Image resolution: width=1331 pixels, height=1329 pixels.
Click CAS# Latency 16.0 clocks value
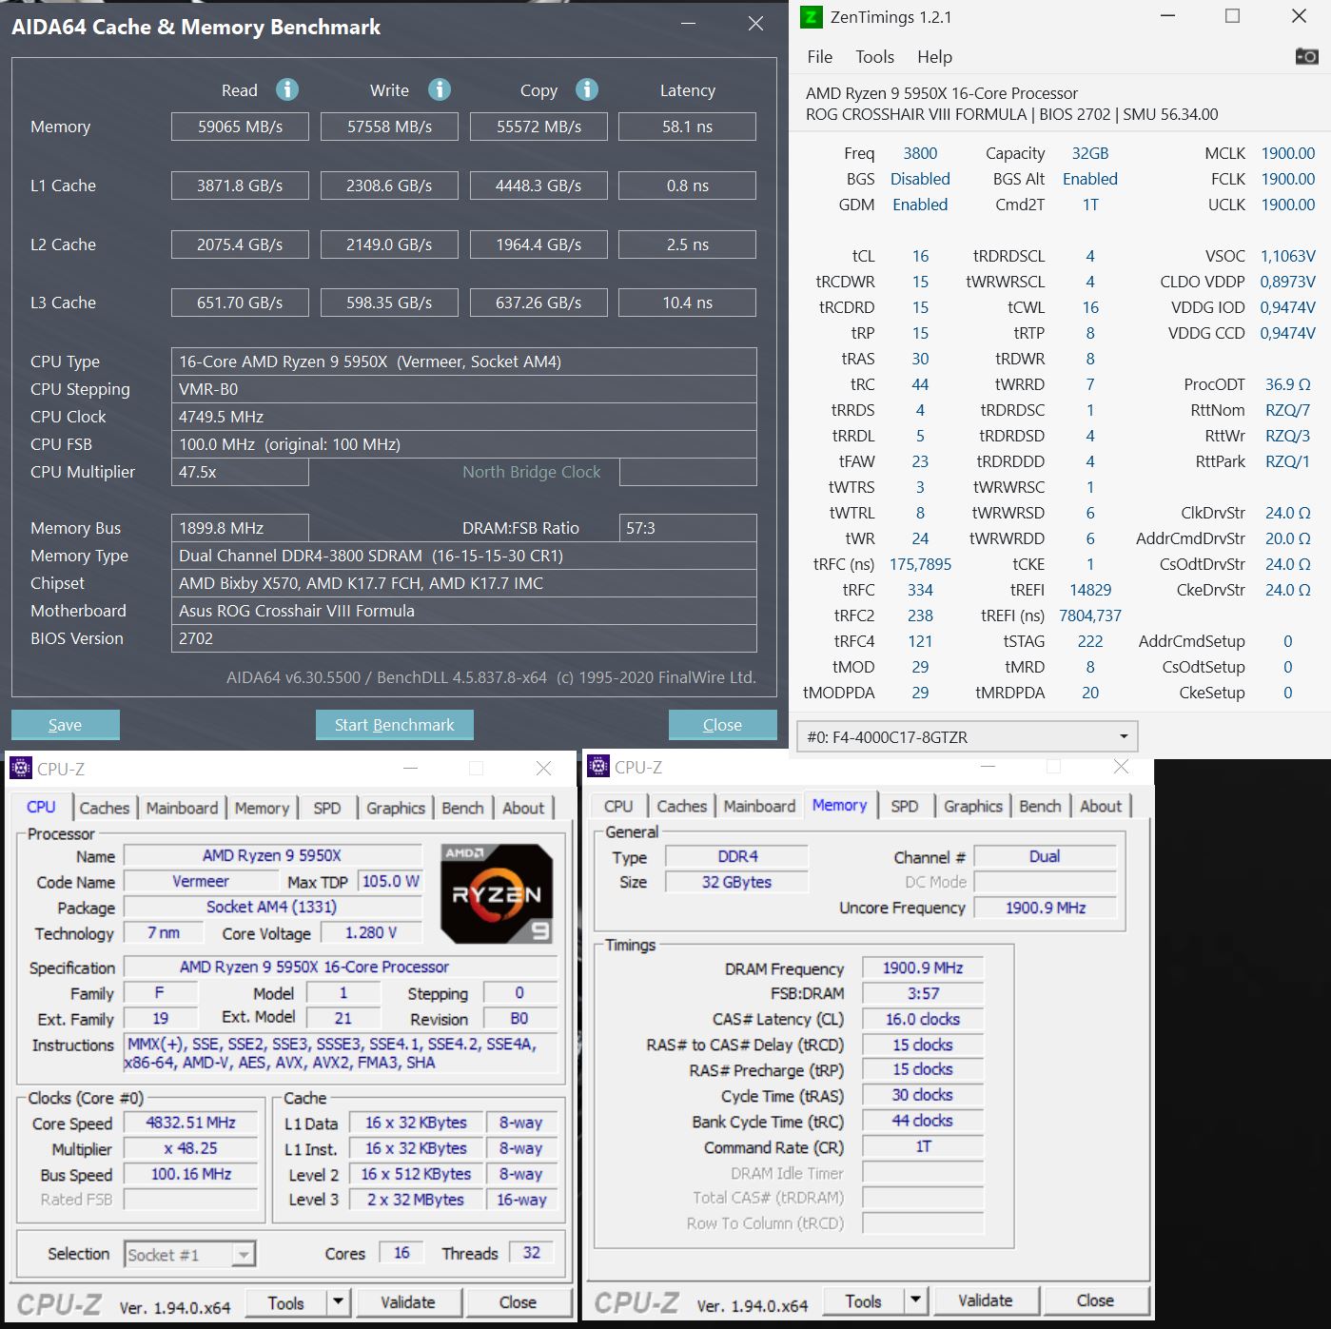pos(923,1019)
